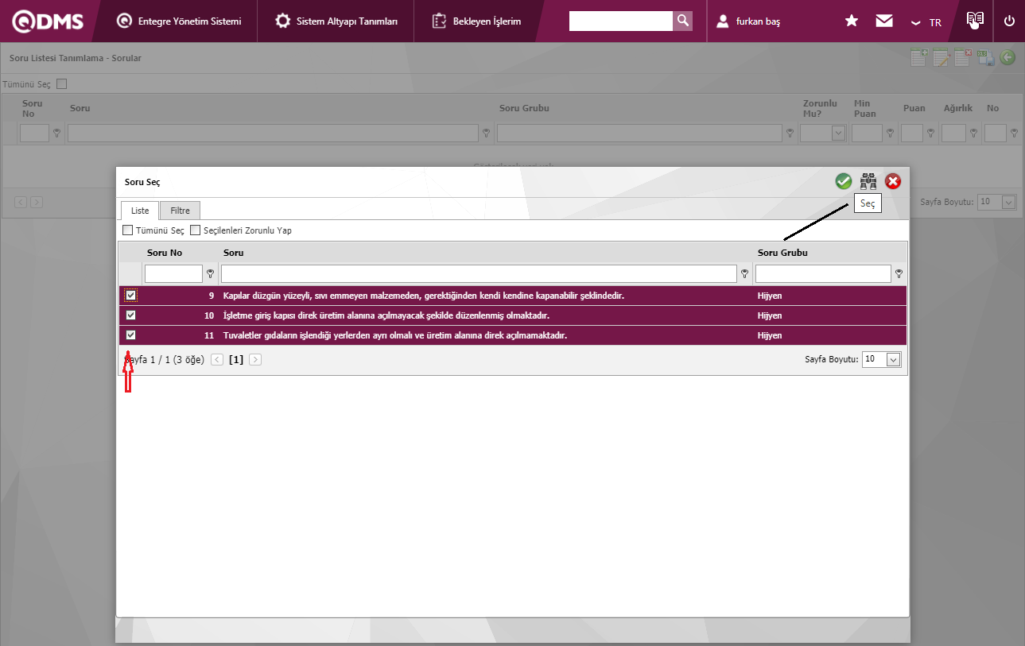This screenshot has height=646, width=1025.
Task: Log out using the power icon
Action: pyautogui.click(x=1009, y=21)
